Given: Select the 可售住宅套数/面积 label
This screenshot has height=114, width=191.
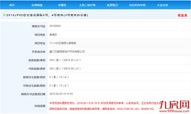Looking at the screenshot, I should click(x=34, y=86).
